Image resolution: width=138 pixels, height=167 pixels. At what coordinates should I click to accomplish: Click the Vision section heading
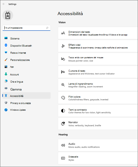click(x=62, y=22)
